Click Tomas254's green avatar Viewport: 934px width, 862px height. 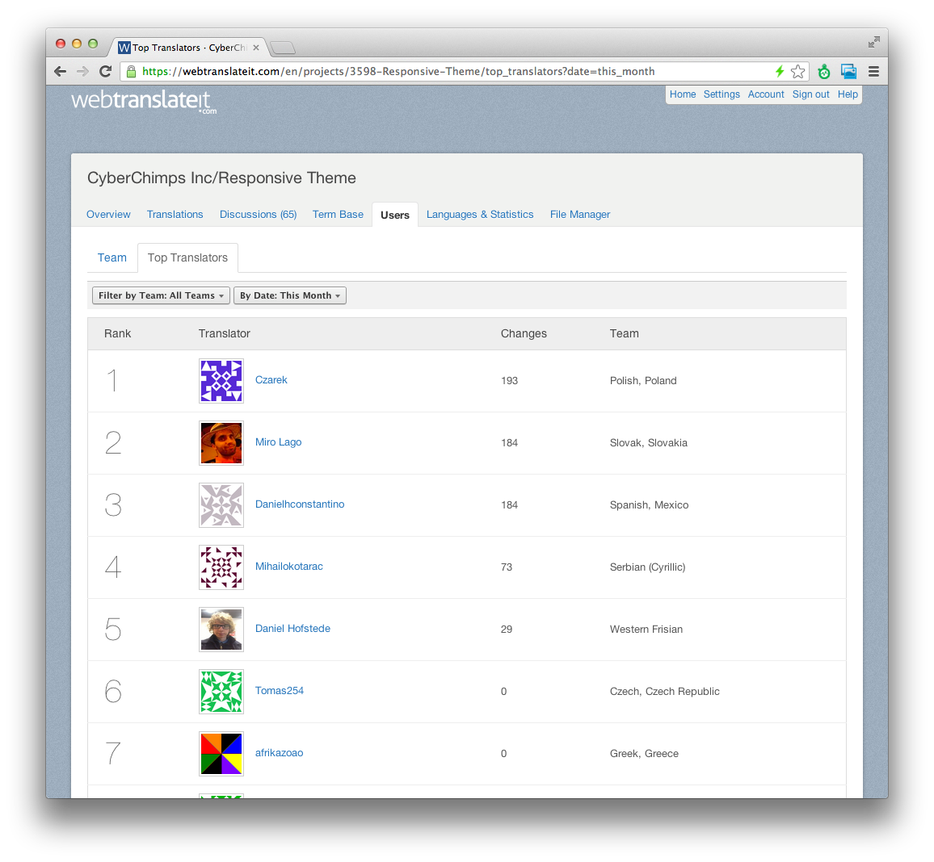(221, 691)
